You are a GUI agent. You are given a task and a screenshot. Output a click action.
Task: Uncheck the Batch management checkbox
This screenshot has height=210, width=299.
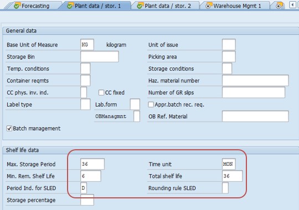coord(9,129)
